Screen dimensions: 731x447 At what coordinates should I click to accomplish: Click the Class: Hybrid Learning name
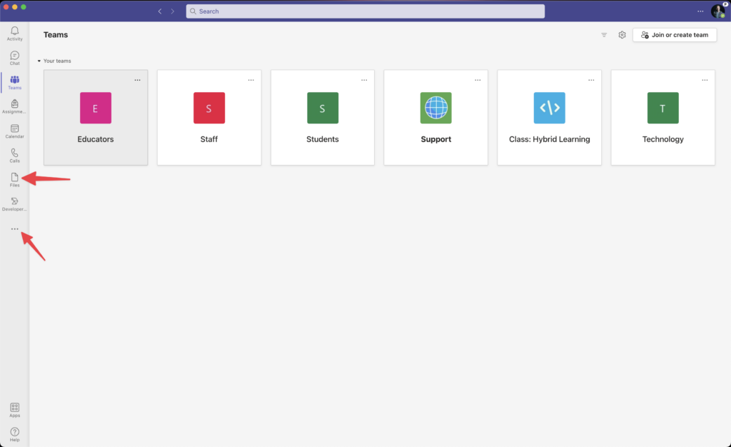[549, 139]
